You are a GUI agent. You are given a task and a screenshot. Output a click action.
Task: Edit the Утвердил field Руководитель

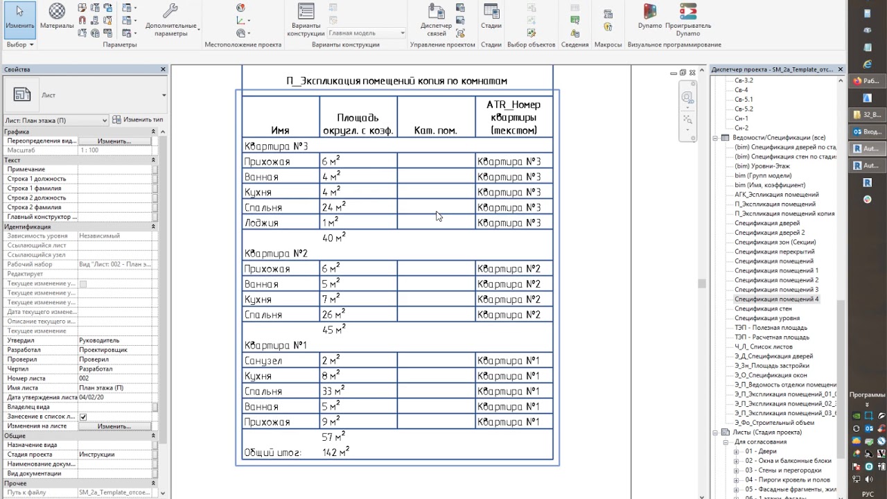coord(114,340)
